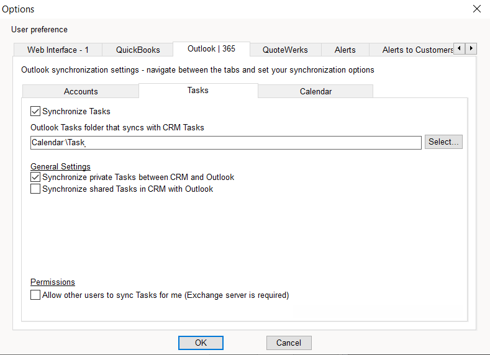Click the Select... folder button
The image size is (490, 355).
(x=443, y=142)
